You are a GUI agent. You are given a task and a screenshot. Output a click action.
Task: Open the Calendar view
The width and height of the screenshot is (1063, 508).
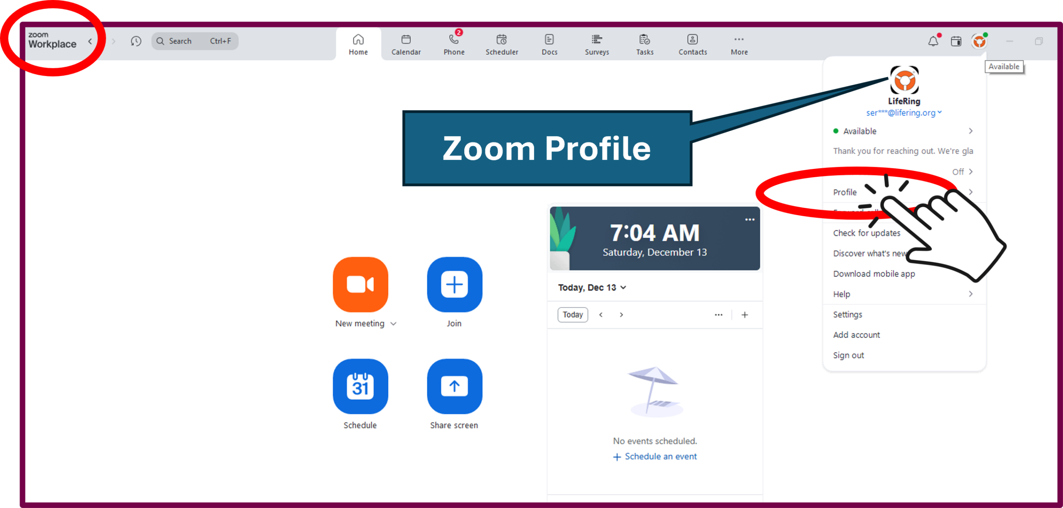click(x=406, y=44)
